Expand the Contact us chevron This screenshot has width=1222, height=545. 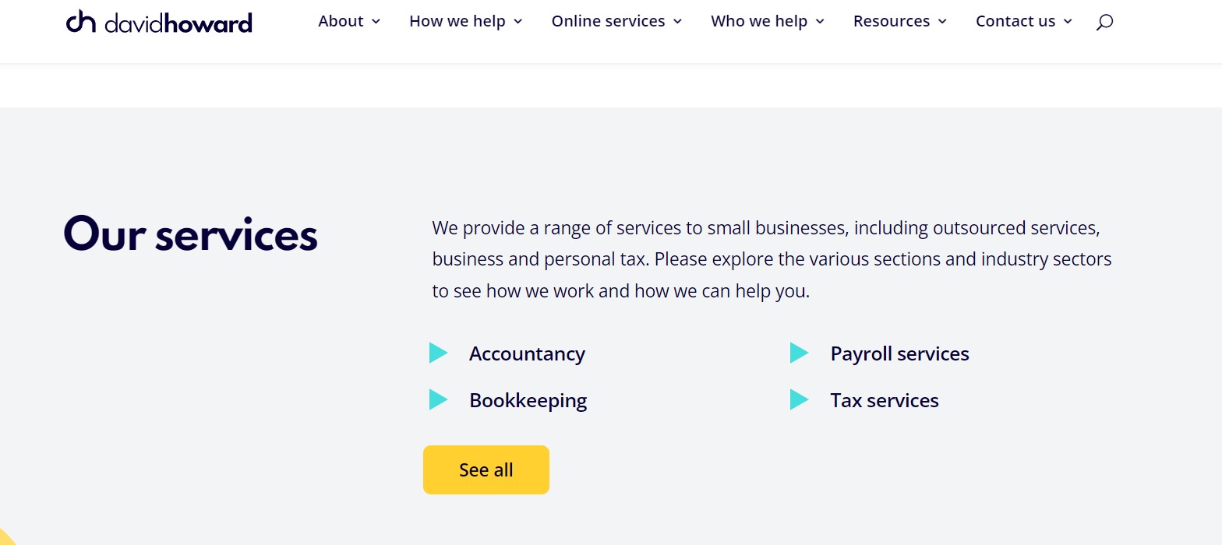point(1068,22)
